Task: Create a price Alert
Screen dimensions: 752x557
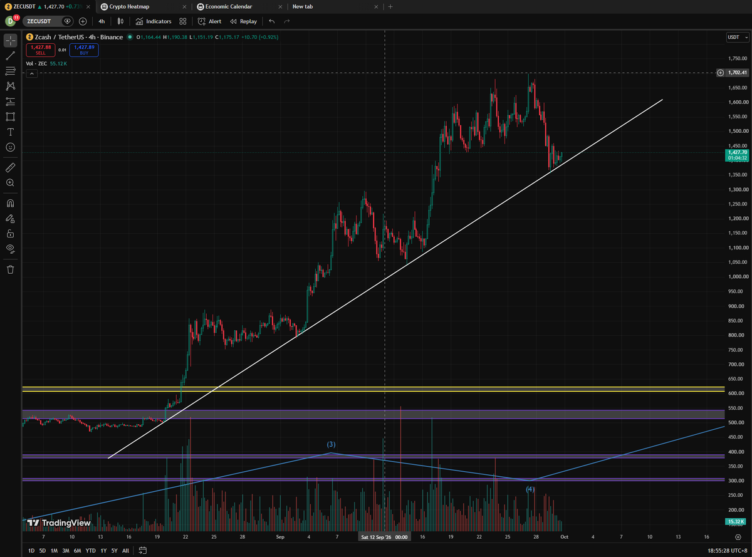Action: pyautogui.click(x=209, y=21)
